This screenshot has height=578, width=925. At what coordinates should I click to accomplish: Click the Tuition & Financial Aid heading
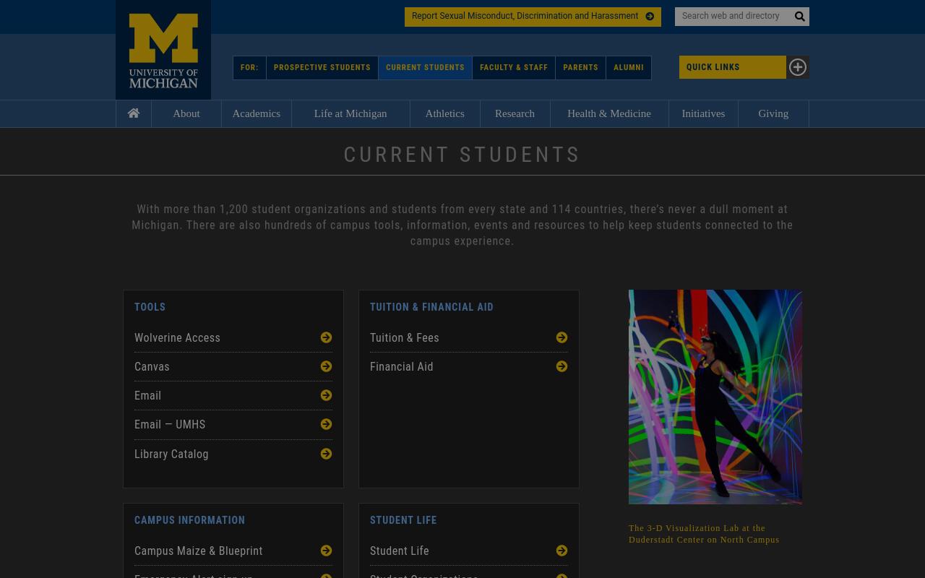pos(432,307)
